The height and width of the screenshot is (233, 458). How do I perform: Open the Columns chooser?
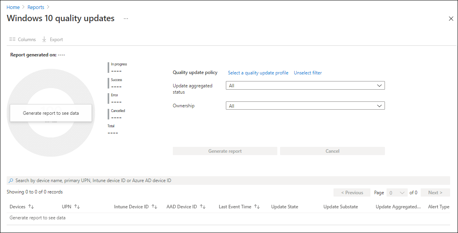[x=22, y=39]
